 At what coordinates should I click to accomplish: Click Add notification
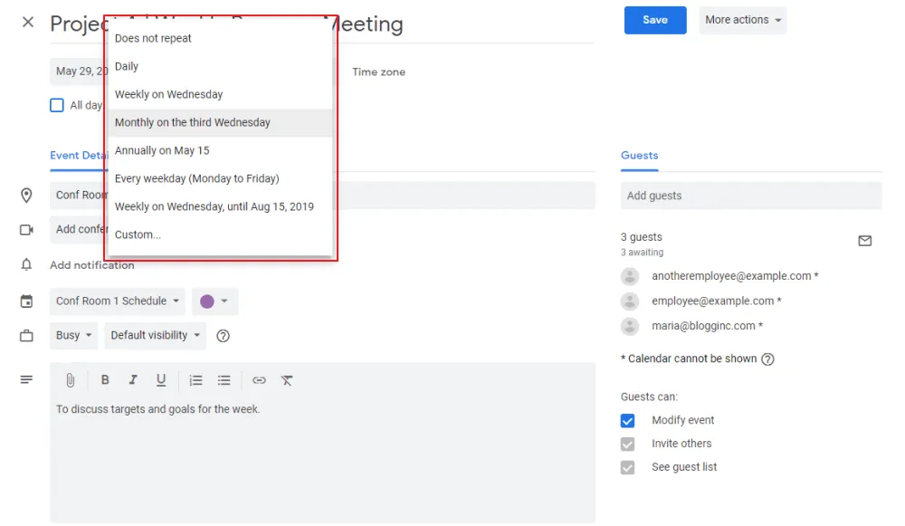(91, 265)
